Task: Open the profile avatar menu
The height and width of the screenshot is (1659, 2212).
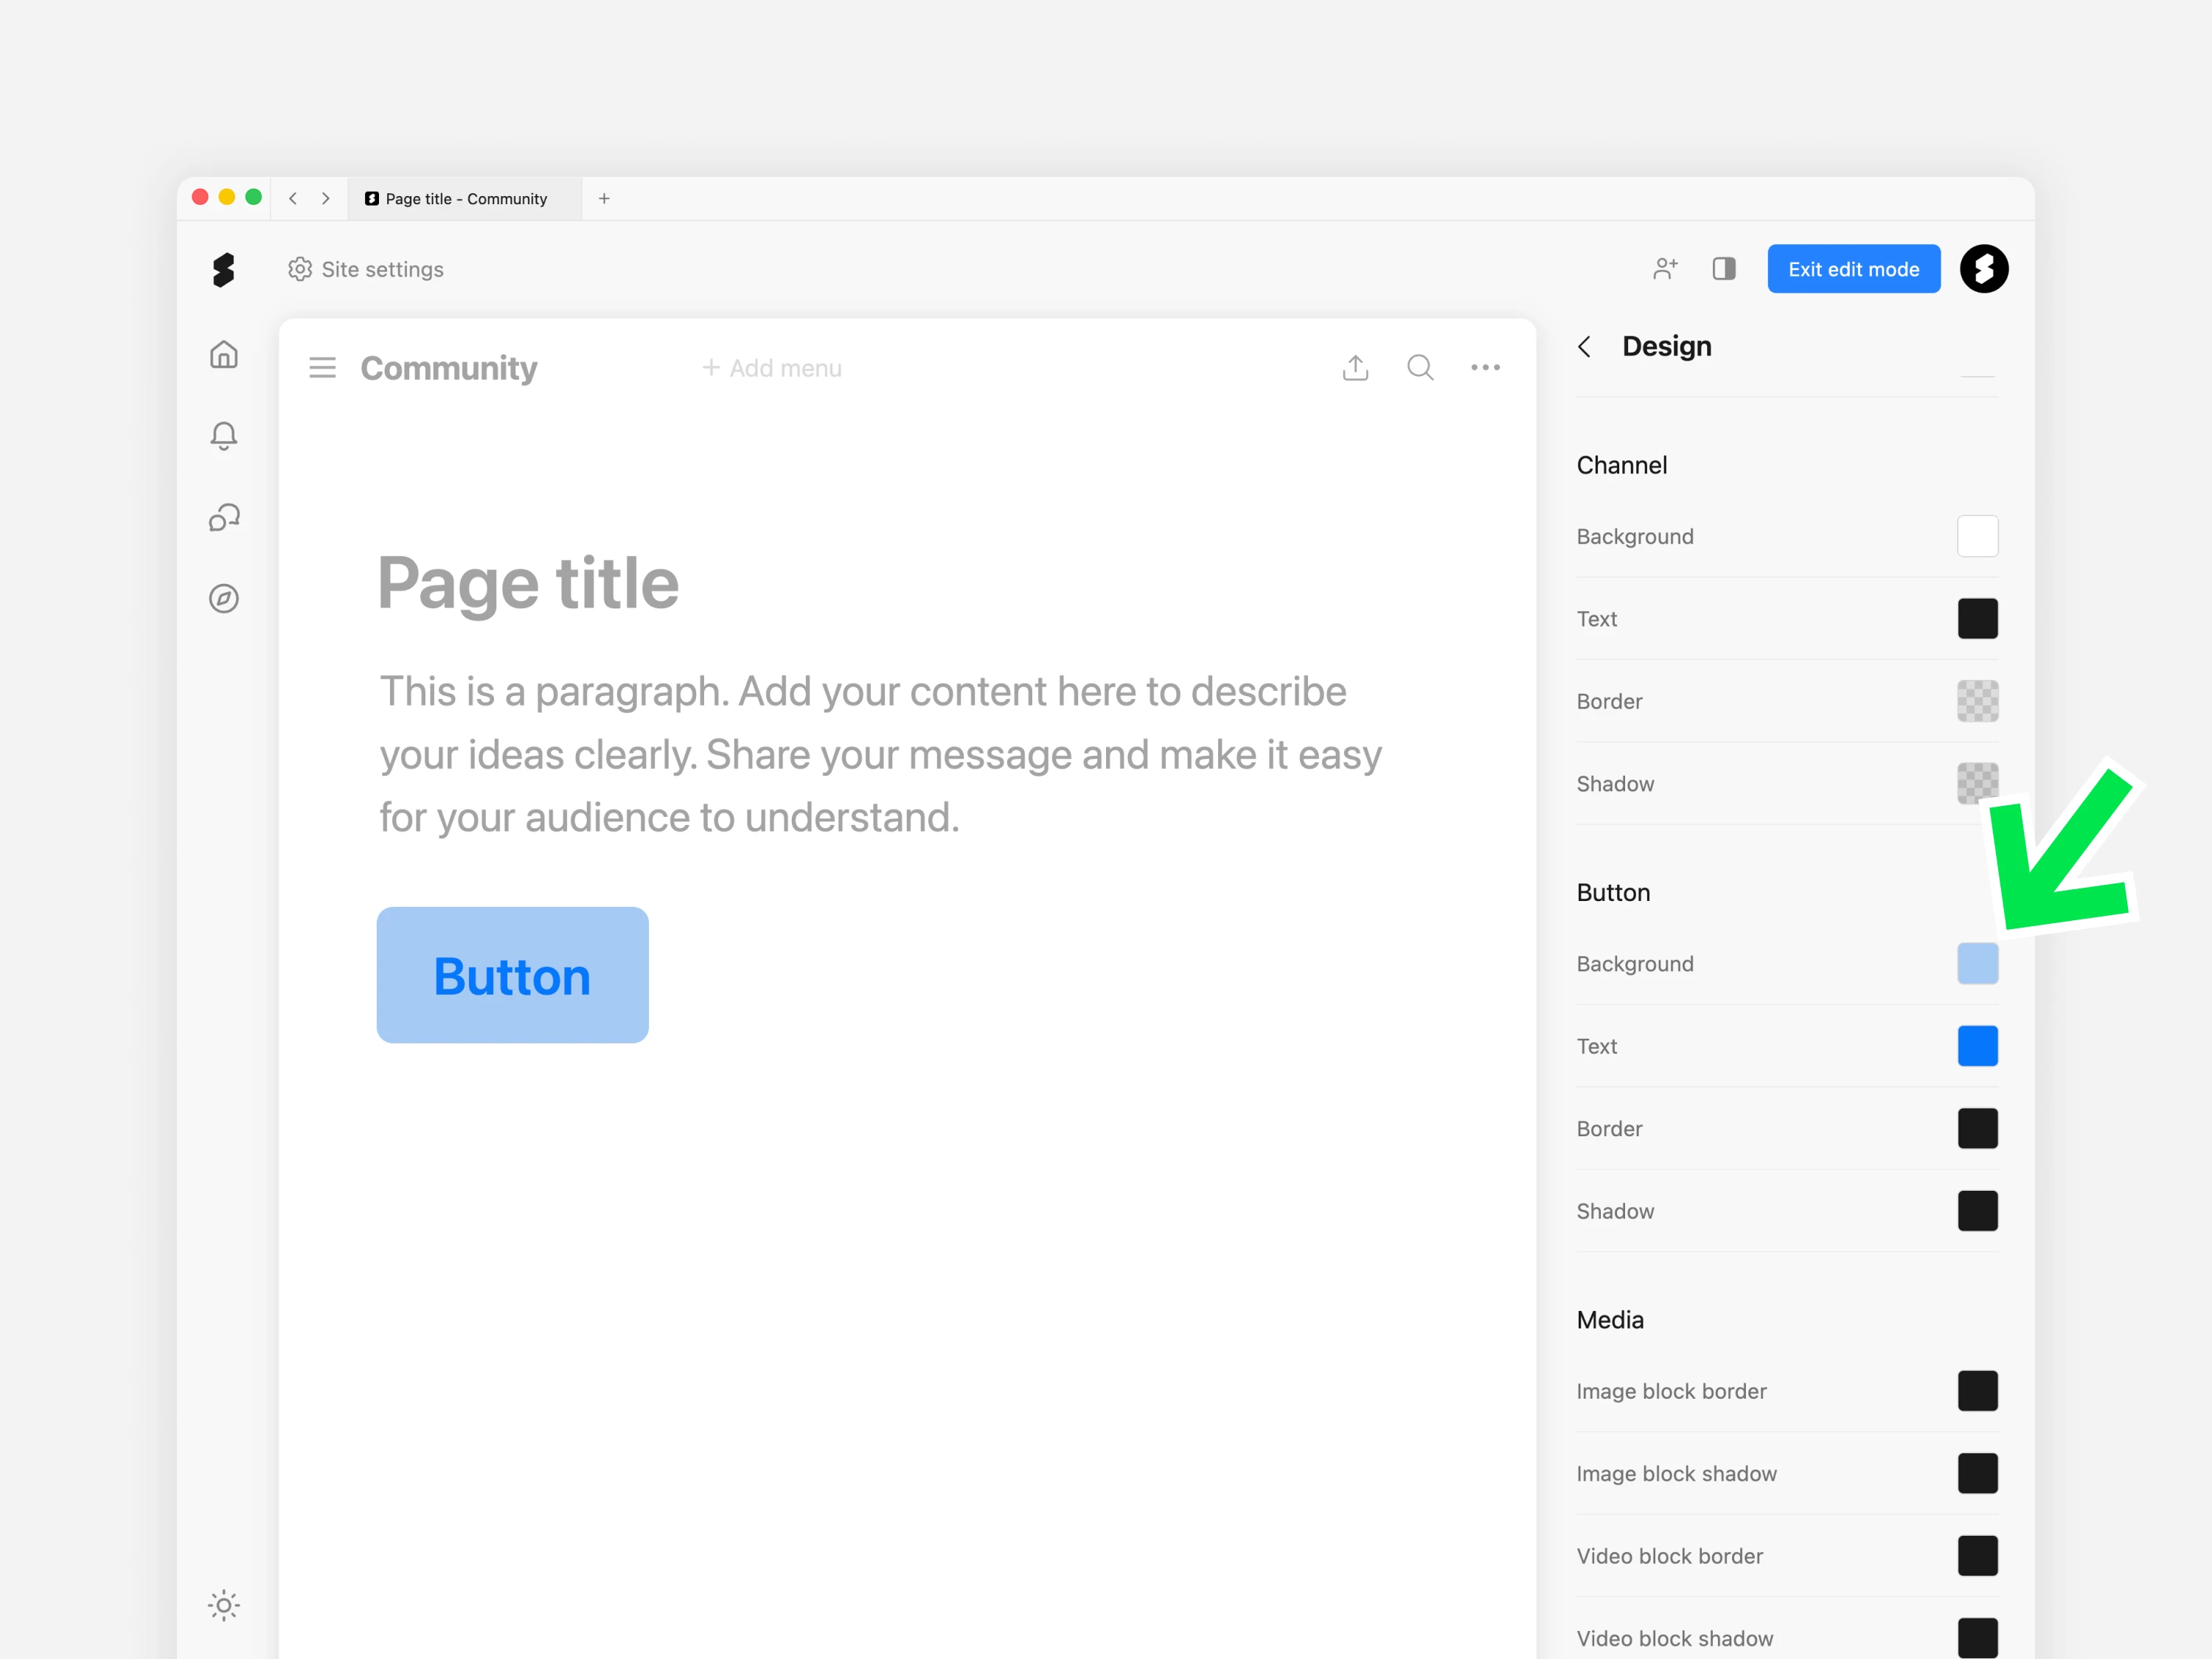Action: 1984,269
